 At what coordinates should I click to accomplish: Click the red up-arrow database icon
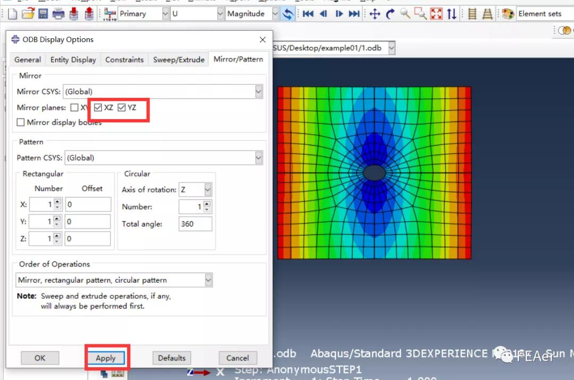point(89,14)
